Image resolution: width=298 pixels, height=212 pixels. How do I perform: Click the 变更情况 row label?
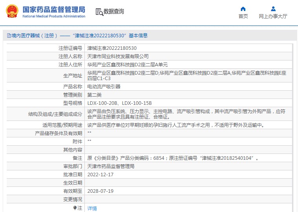click(x=73, y=199)
